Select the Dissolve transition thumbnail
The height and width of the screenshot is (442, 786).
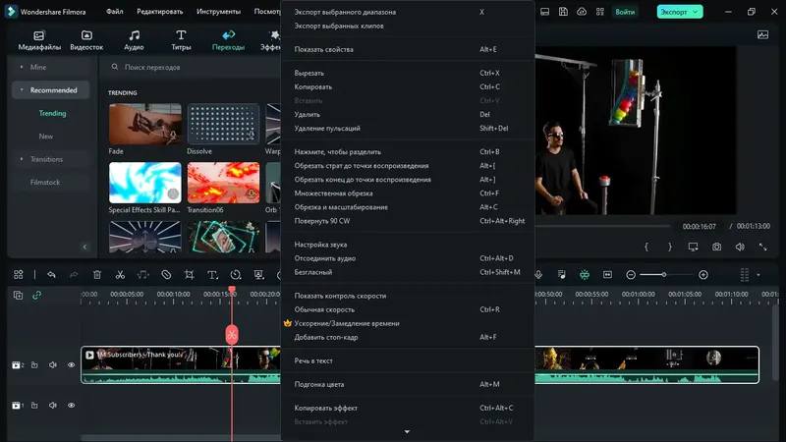[223, 124]
